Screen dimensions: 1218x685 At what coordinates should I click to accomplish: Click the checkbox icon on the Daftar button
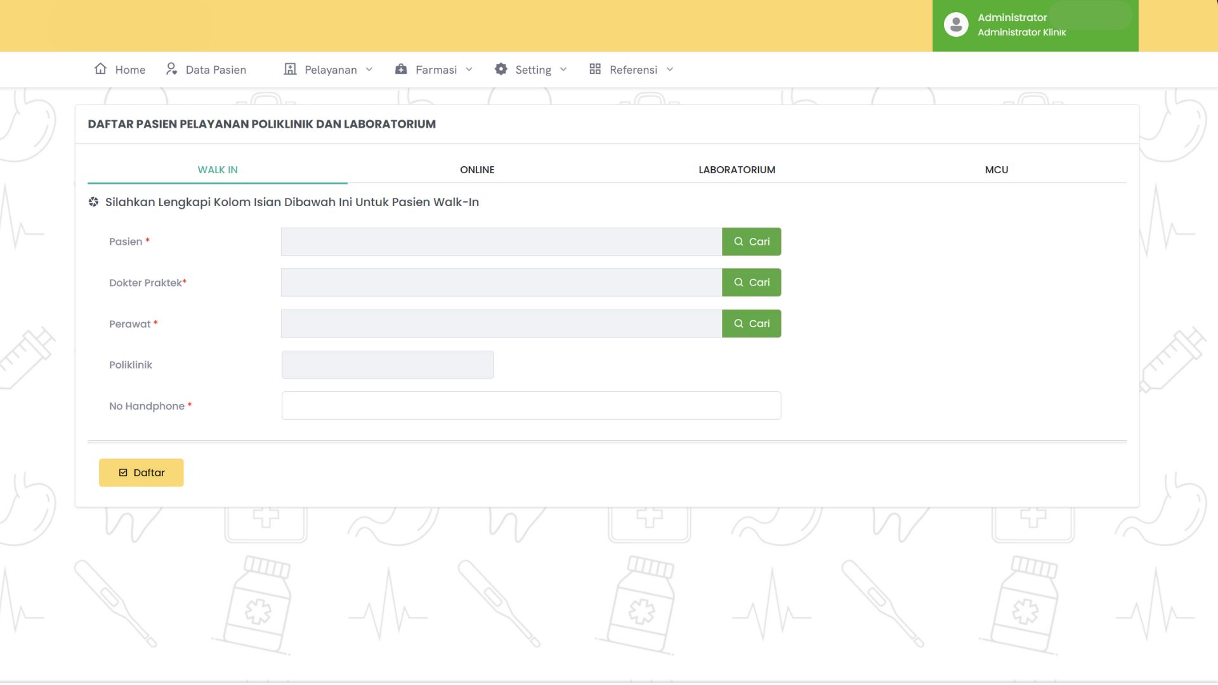(x=123, y=473)
